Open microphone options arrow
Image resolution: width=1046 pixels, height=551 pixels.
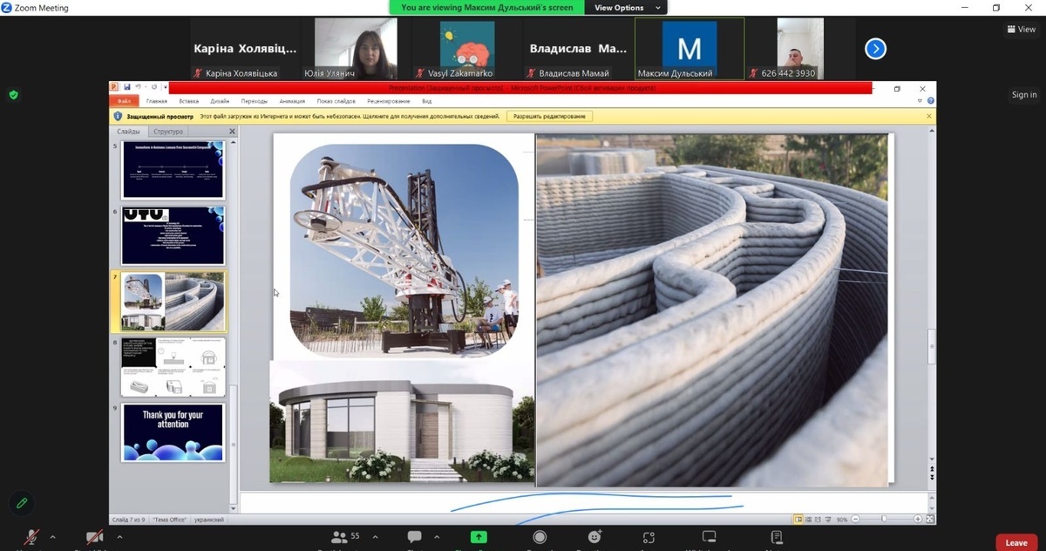pos(53,537)
